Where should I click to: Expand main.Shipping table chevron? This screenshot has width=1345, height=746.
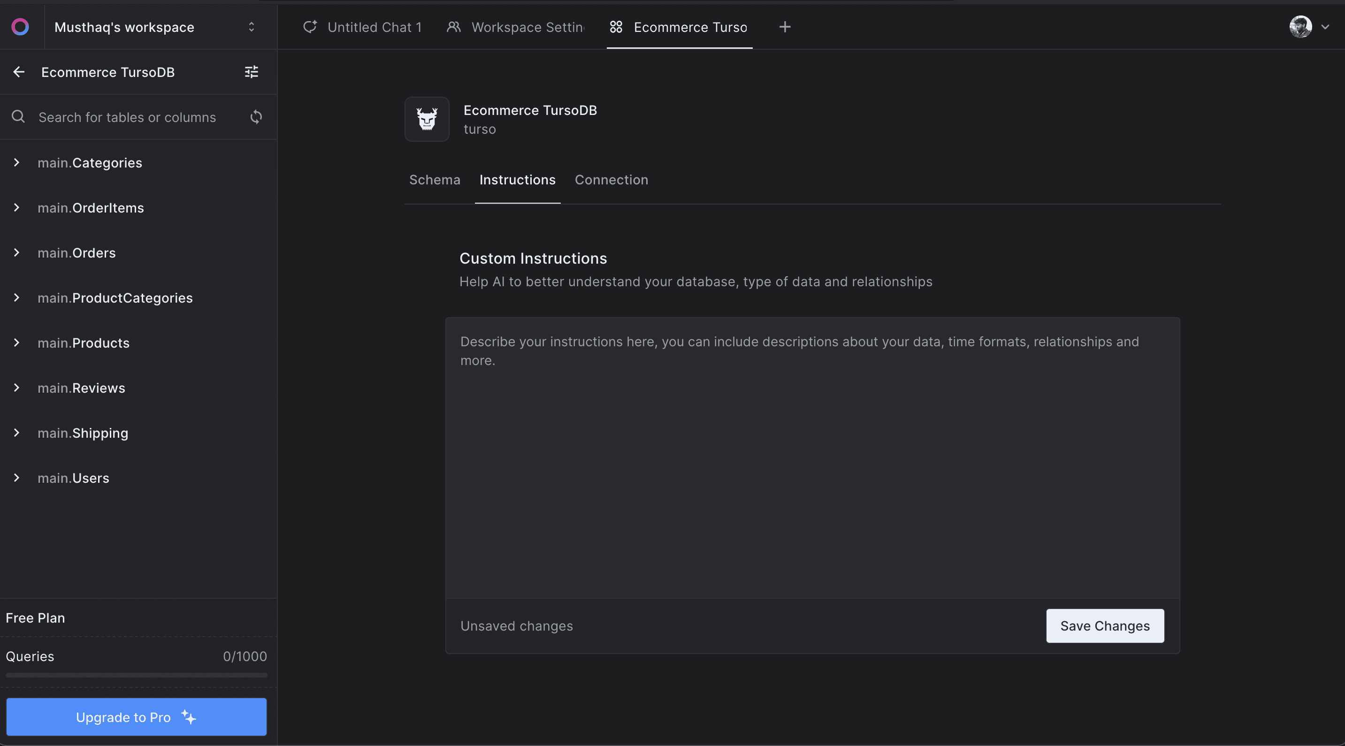point(17,433)
